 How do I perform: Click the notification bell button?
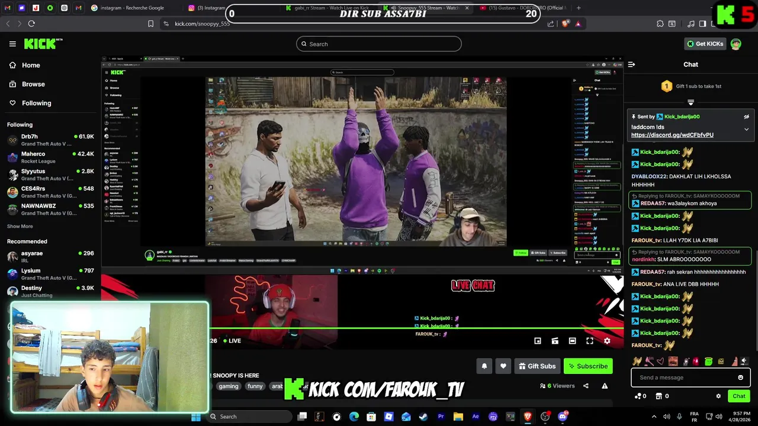(x=484, y=366)
